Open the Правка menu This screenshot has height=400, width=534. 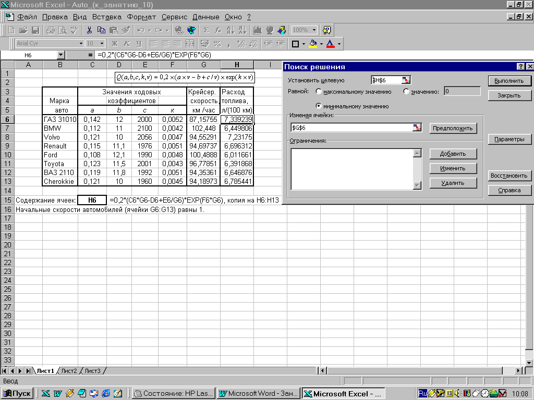point(55,17)
